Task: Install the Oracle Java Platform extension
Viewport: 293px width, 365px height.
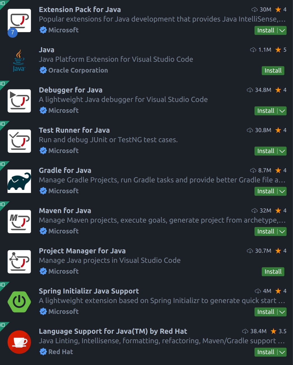Action: (273, 71)
